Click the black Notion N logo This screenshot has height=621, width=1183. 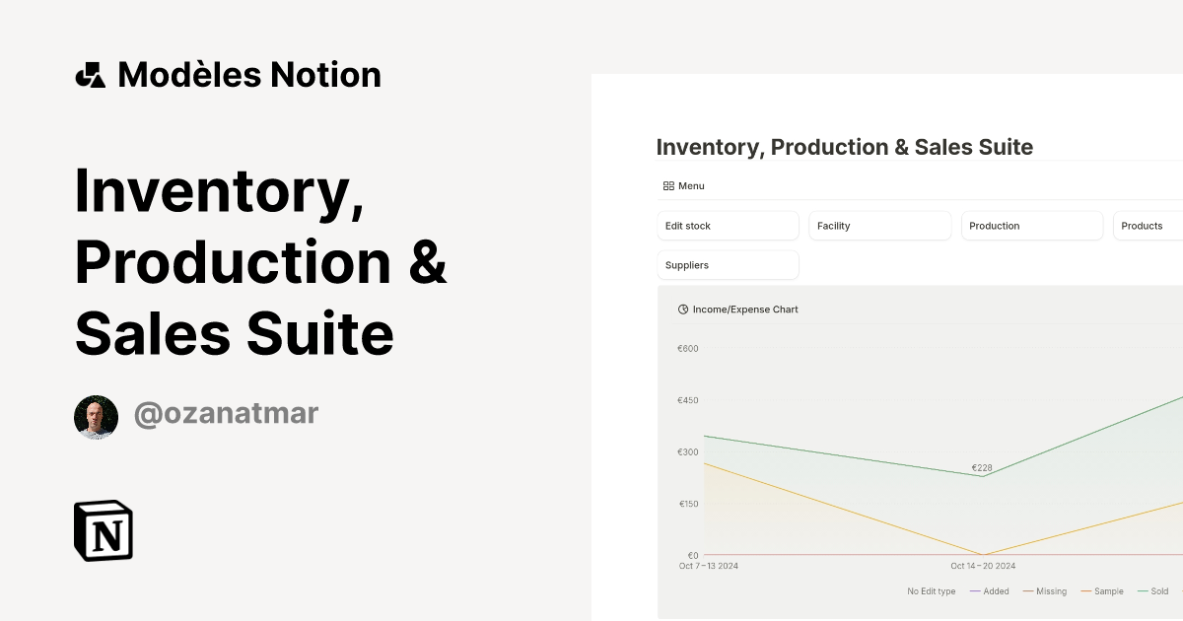[104, 531]
